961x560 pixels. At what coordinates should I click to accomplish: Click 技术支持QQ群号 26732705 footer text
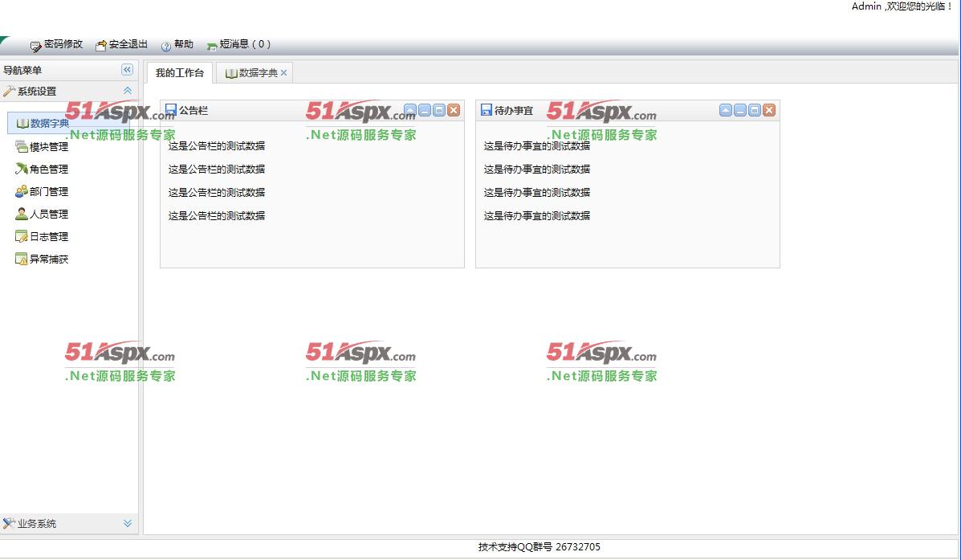pyautogui.click(x=540, y=547)
